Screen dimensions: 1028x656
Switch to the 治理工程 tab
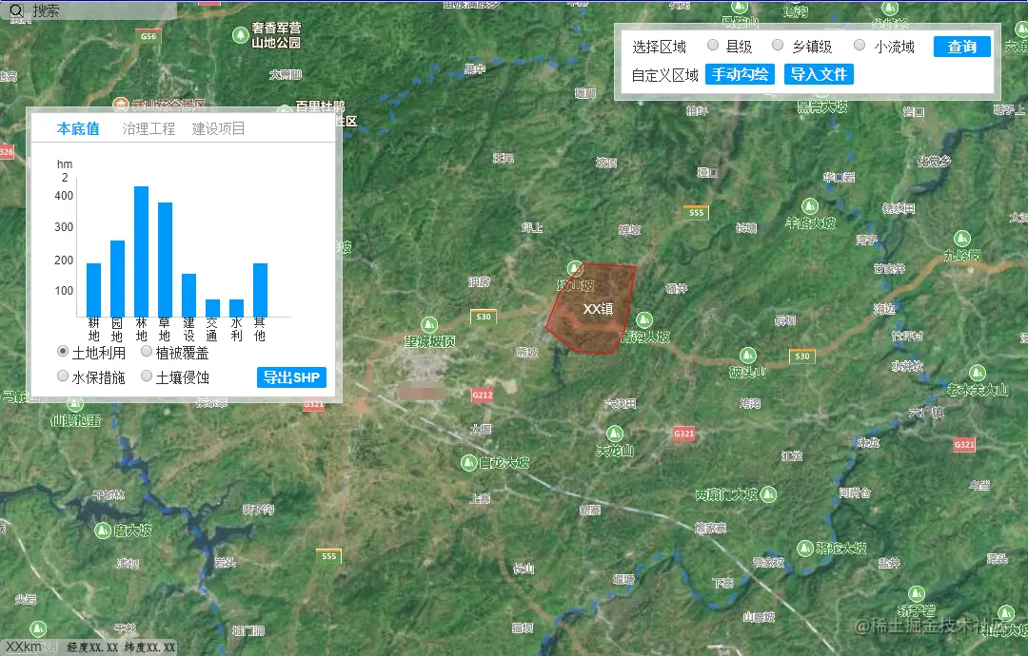tap(148, 128)
